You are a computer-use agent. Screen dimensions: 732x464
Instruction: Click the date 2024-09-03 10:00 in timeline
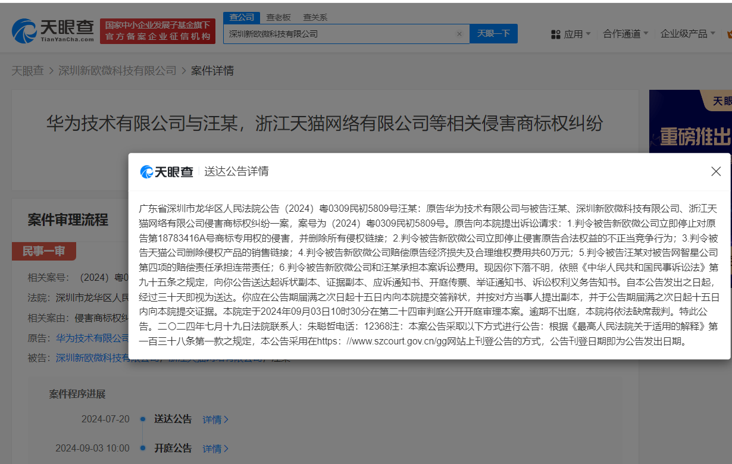92,449
